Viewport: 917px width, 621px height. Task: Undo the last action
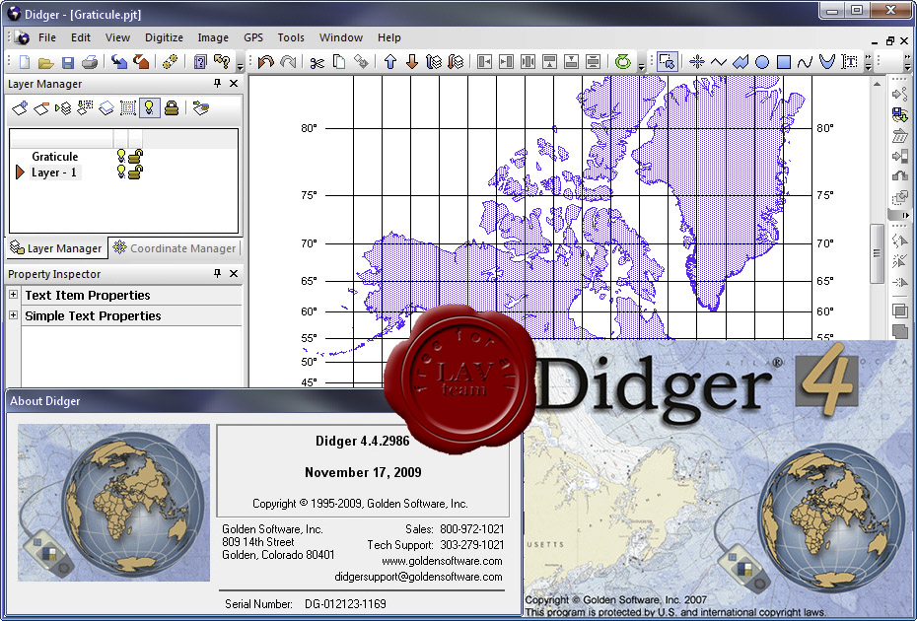266,62
